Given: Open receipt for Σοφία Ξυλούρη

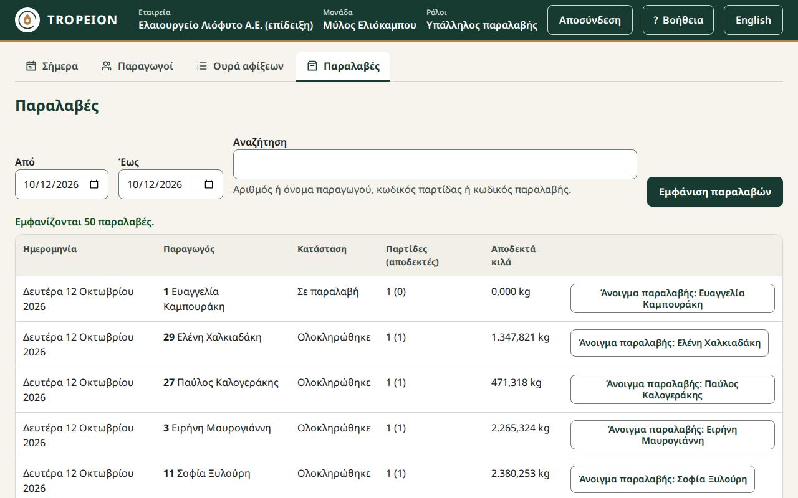Looking at the screenshot, I should [663, 479].
